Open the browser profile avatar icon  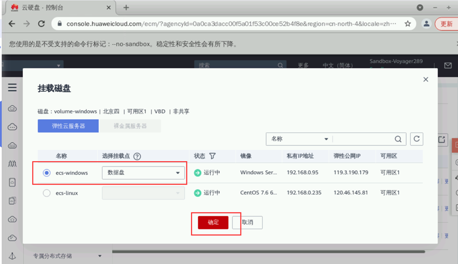pos(426,24)
